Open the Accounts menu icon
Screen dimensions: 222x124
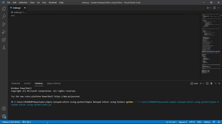tap(4, 108)
